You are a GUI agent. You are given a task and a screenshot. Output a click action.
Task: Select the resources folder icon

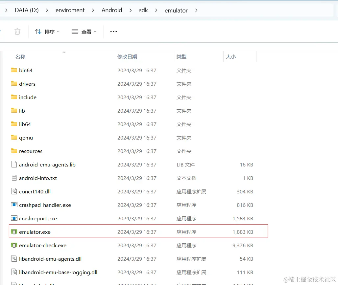(14, 151)
